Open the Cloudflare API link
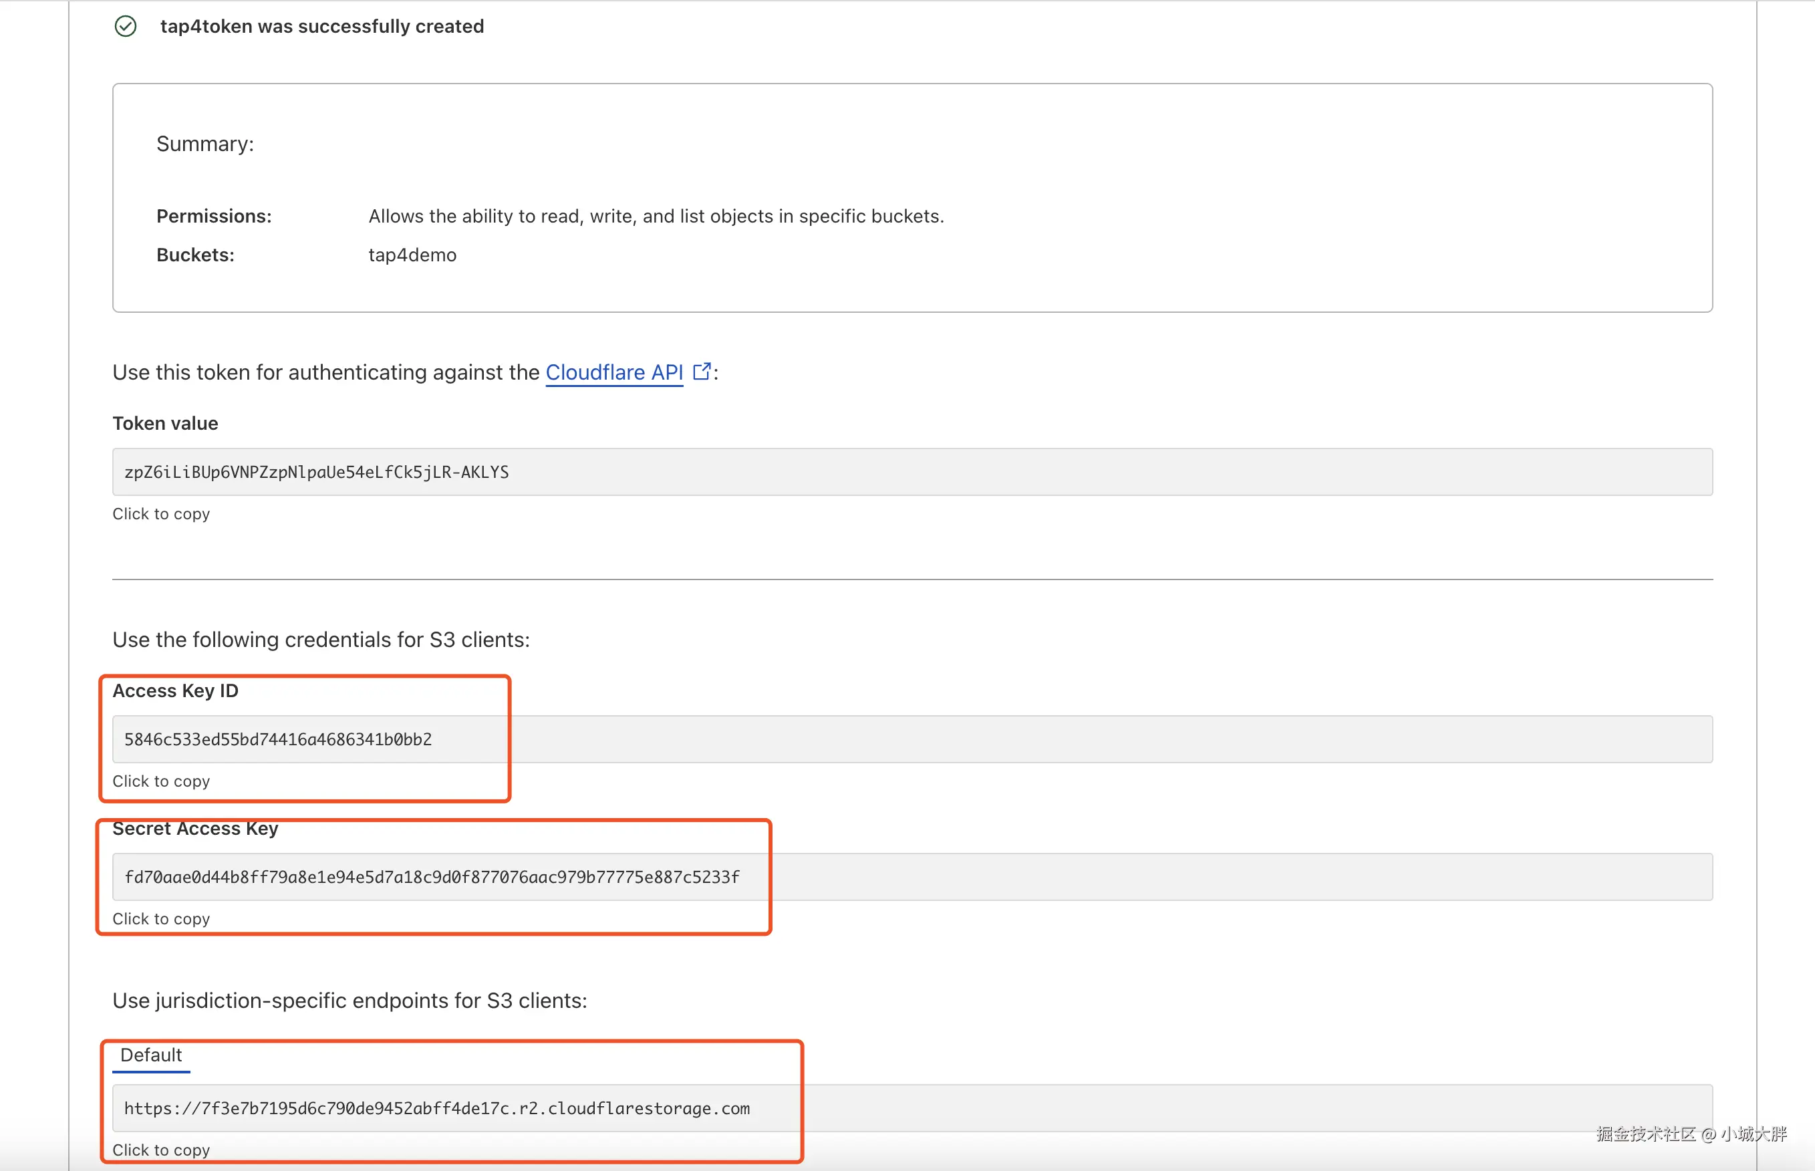Viewport: 1815px width, 1171px height. [613, 372]
